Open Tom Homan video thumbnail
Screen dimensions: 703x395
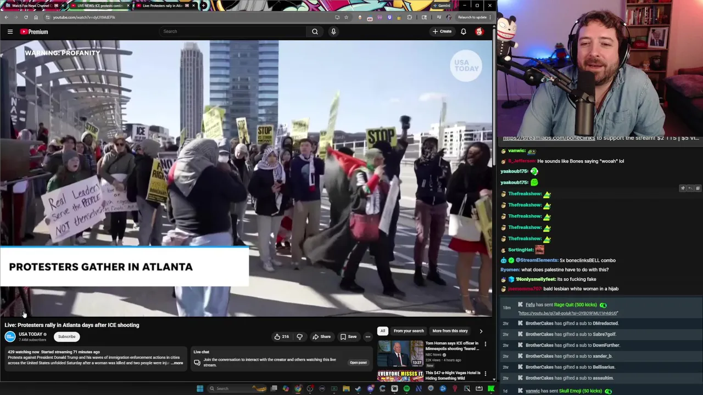(x=400, y=353)
